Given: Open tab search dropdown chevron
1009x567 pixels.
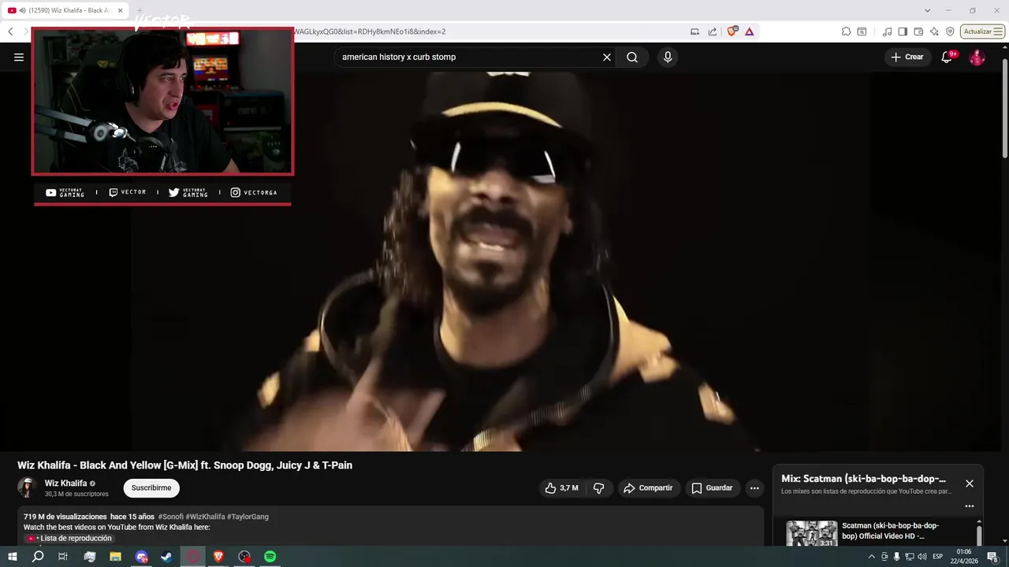Looking at the screenshot, I should pyautogui.click(x=927, y=10).
